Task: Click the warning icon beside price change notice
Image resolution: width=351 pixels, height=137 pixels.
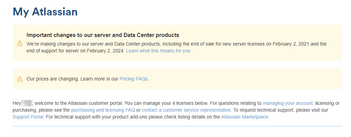Action: [20, 79]
